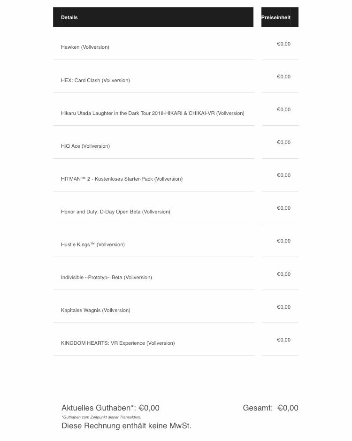This screenshot has width=352, height=441.
Task: Click the Gesamt total amount
Action: coord(271,408)
